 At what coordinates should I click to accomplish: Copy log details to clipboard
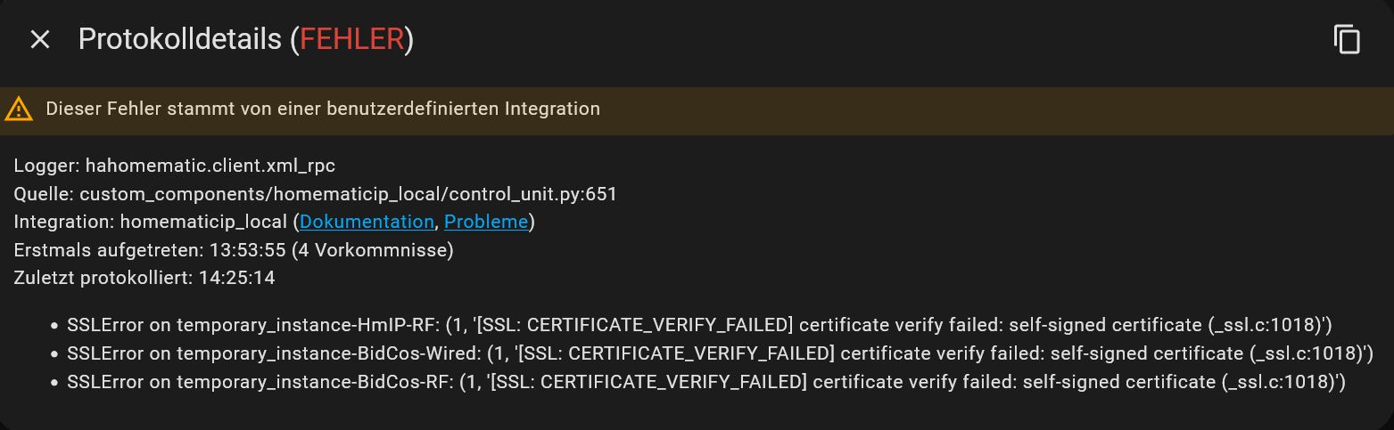(1347, 39)
